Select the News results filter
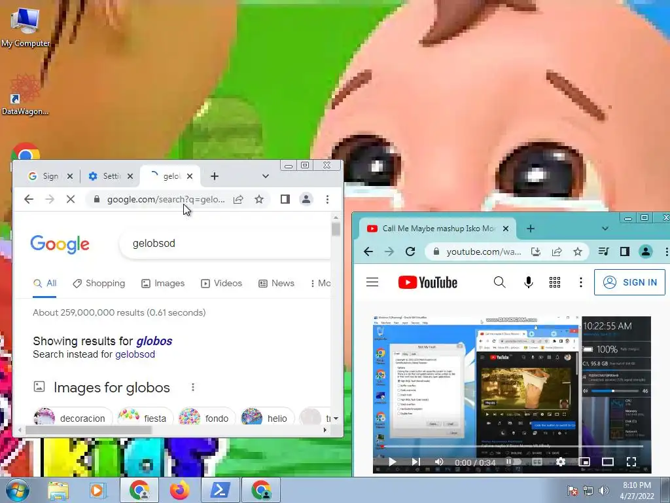 coord(277,283)
